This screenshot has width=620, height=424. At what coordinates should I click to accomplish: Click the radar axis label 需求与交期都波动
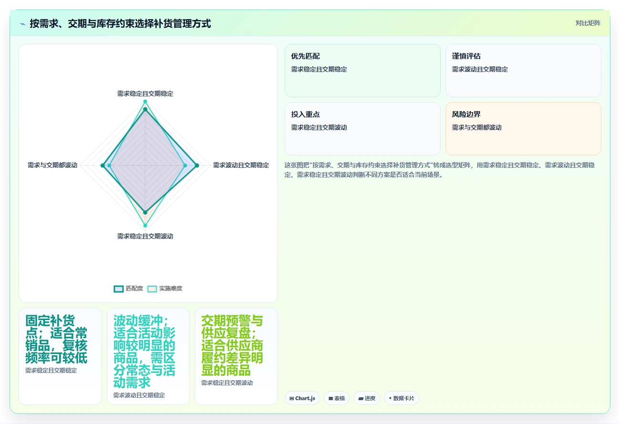coord(52,165)
